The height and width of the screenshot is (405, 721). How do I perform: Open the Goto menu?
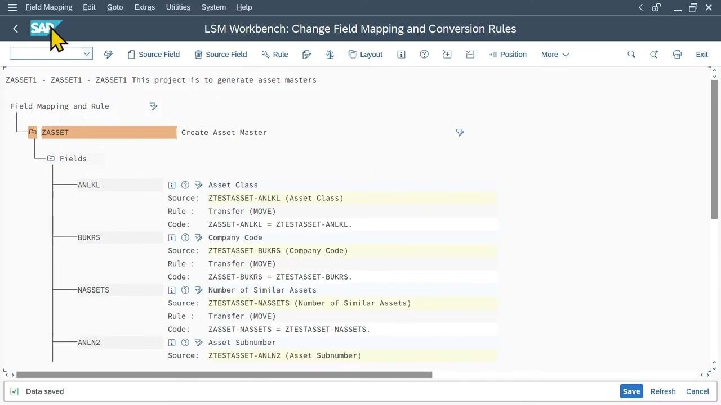click(115, 7)
